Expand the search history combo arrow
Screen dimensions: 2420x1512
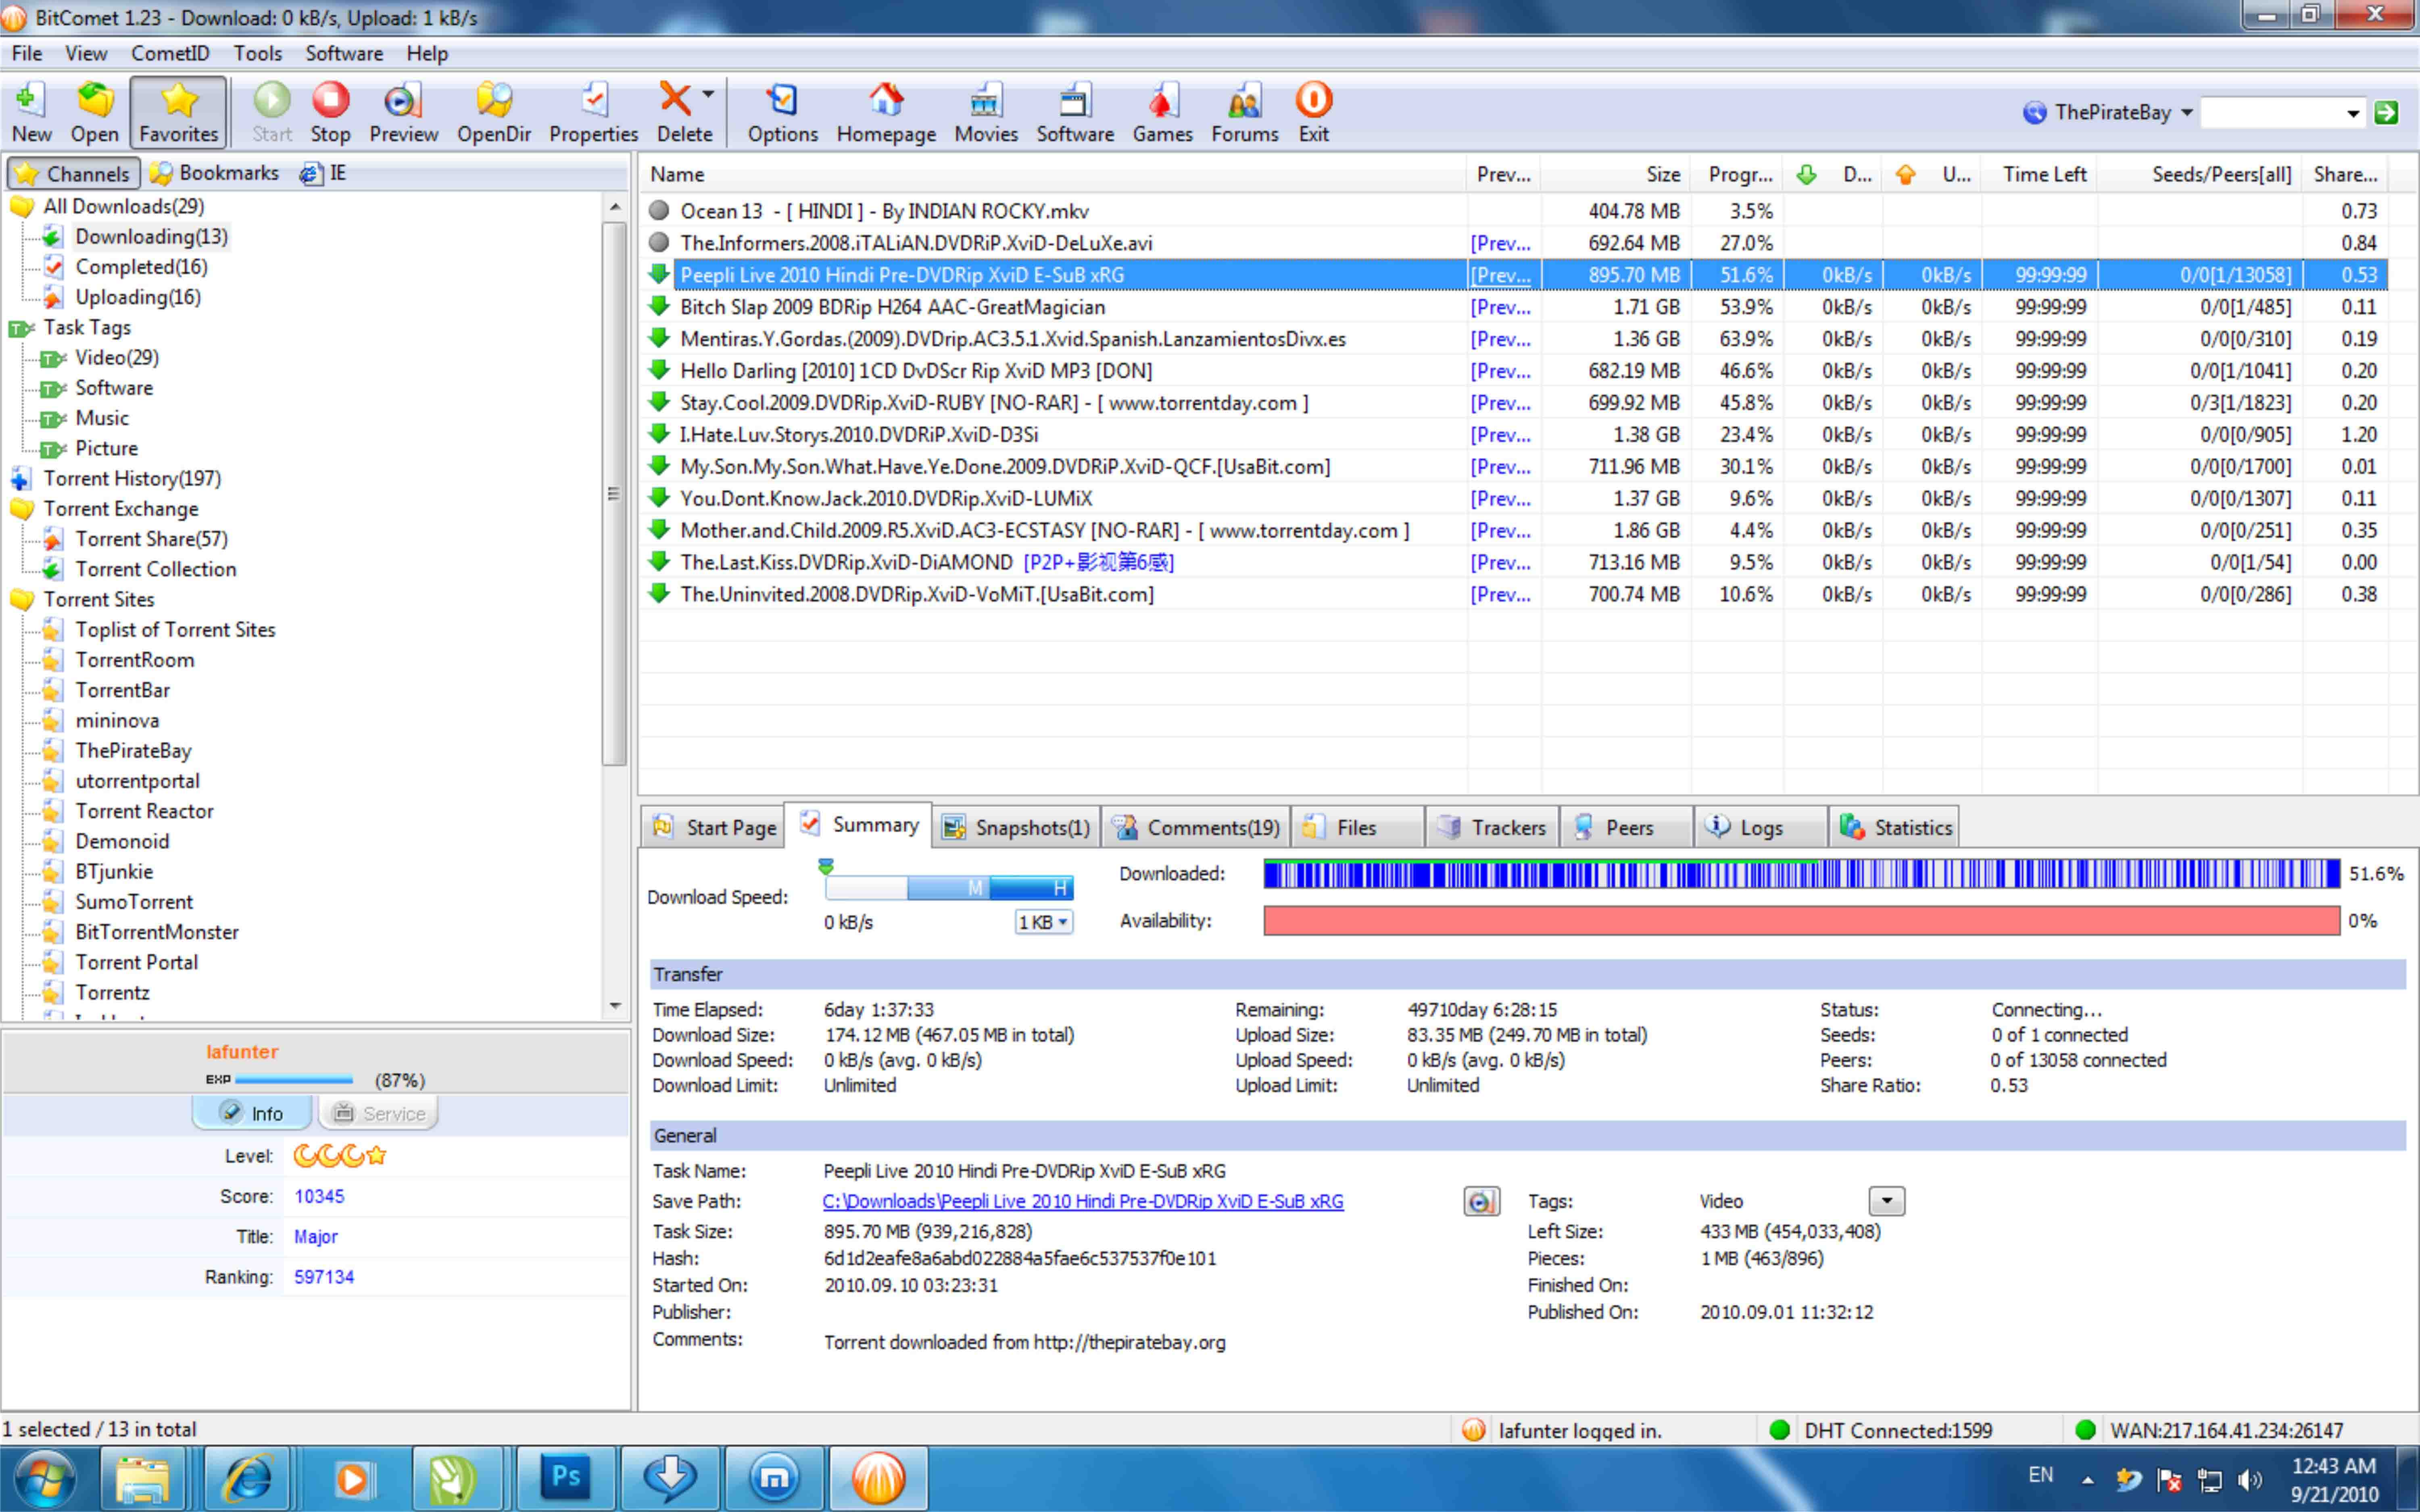coord(2353,113)
